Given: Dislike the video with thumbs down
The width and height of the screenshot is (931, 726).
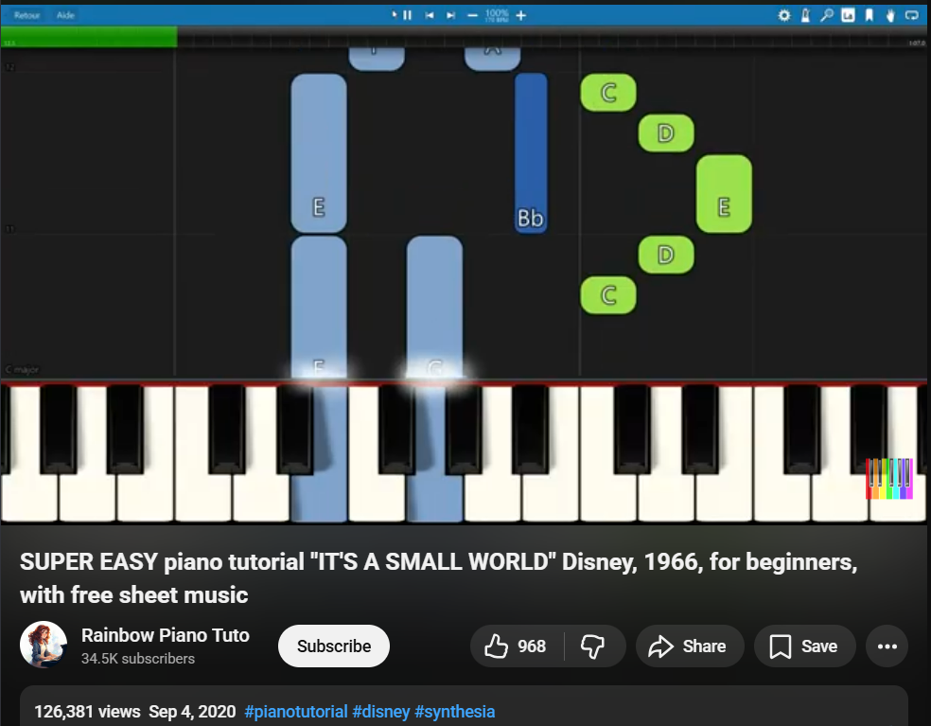Looking at the screenshot, I should pos(593,646).
